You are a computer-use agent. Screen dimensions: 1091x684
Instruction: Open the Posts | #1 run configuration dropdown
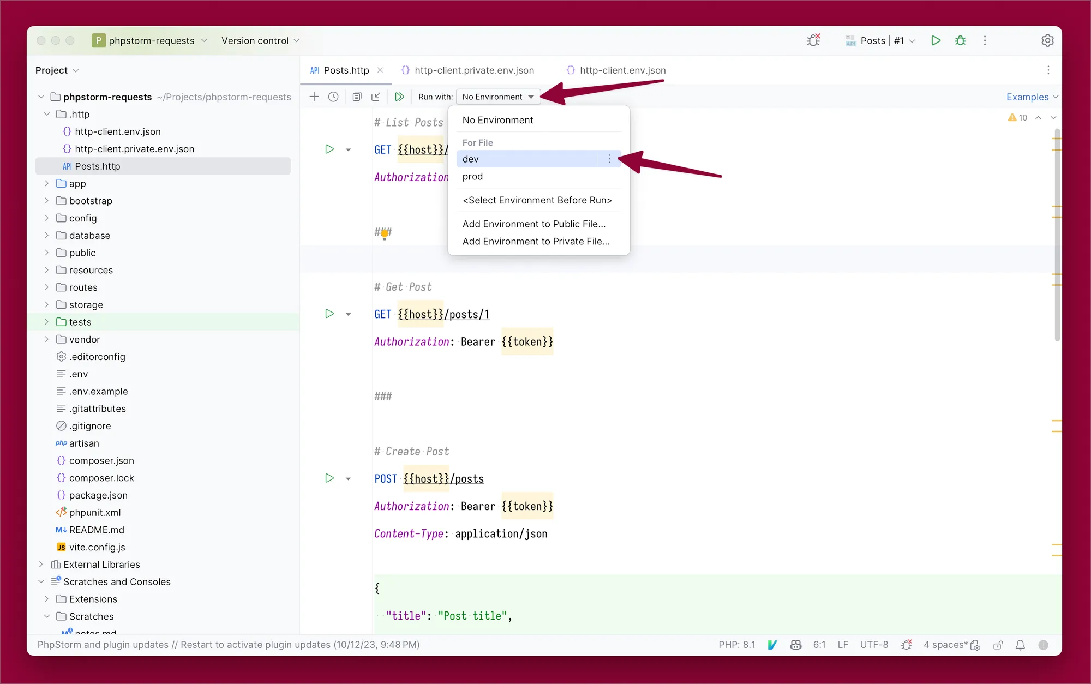[x=880, y=40]
